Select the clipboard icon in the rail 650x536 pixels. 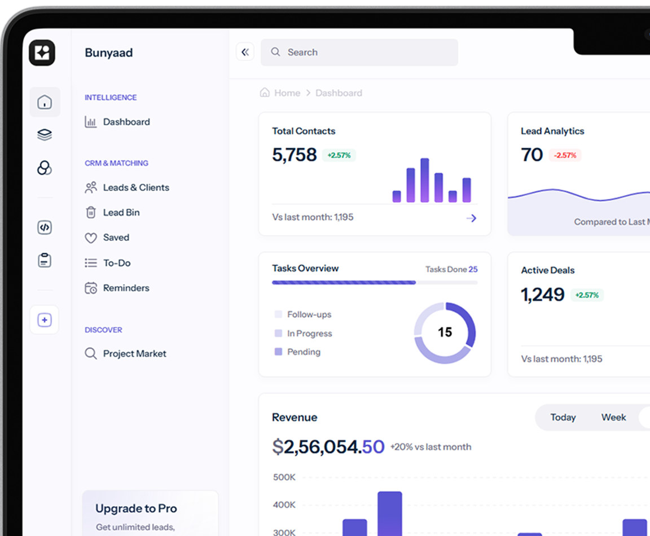tap(45, 260)
